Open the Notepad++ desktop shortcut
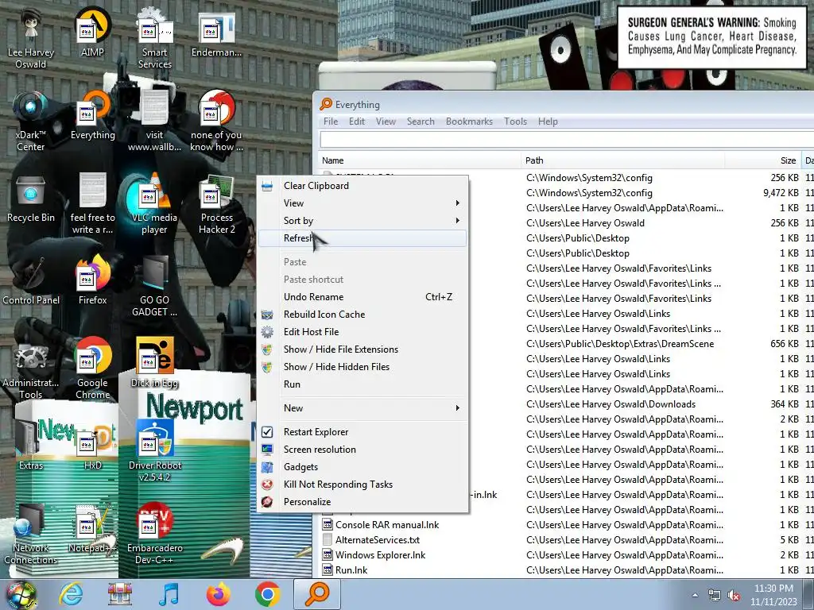 [92, 529]
